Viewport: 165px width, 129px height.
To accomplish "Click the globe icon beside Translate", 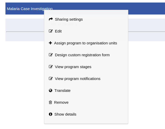I will [50, 90].
